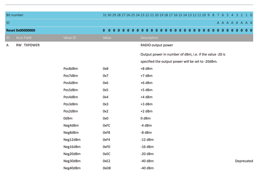261x173 pixels.
Task: Click the RADIO output power description text
Action: pos(157,45)
